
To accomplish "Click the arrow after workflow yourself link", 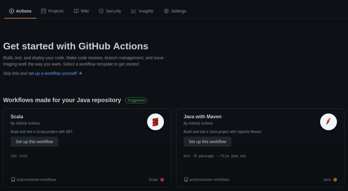I will [80, 73].
